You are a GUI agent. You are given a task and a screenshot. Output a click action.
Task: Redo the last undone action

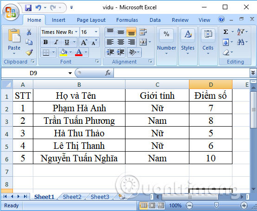pyautogui.click(x=53, y=7)
